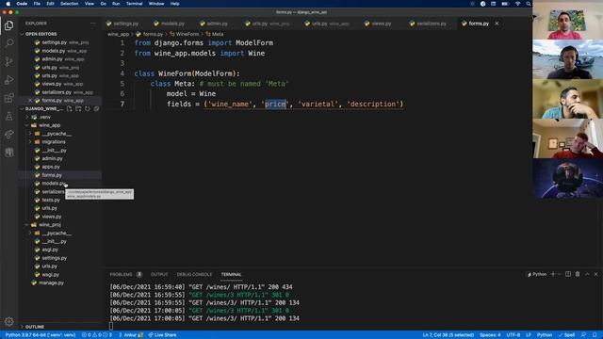Switch to serializers.py editor tab
This screenshot has width=603, height=339.
click(428, 24)
